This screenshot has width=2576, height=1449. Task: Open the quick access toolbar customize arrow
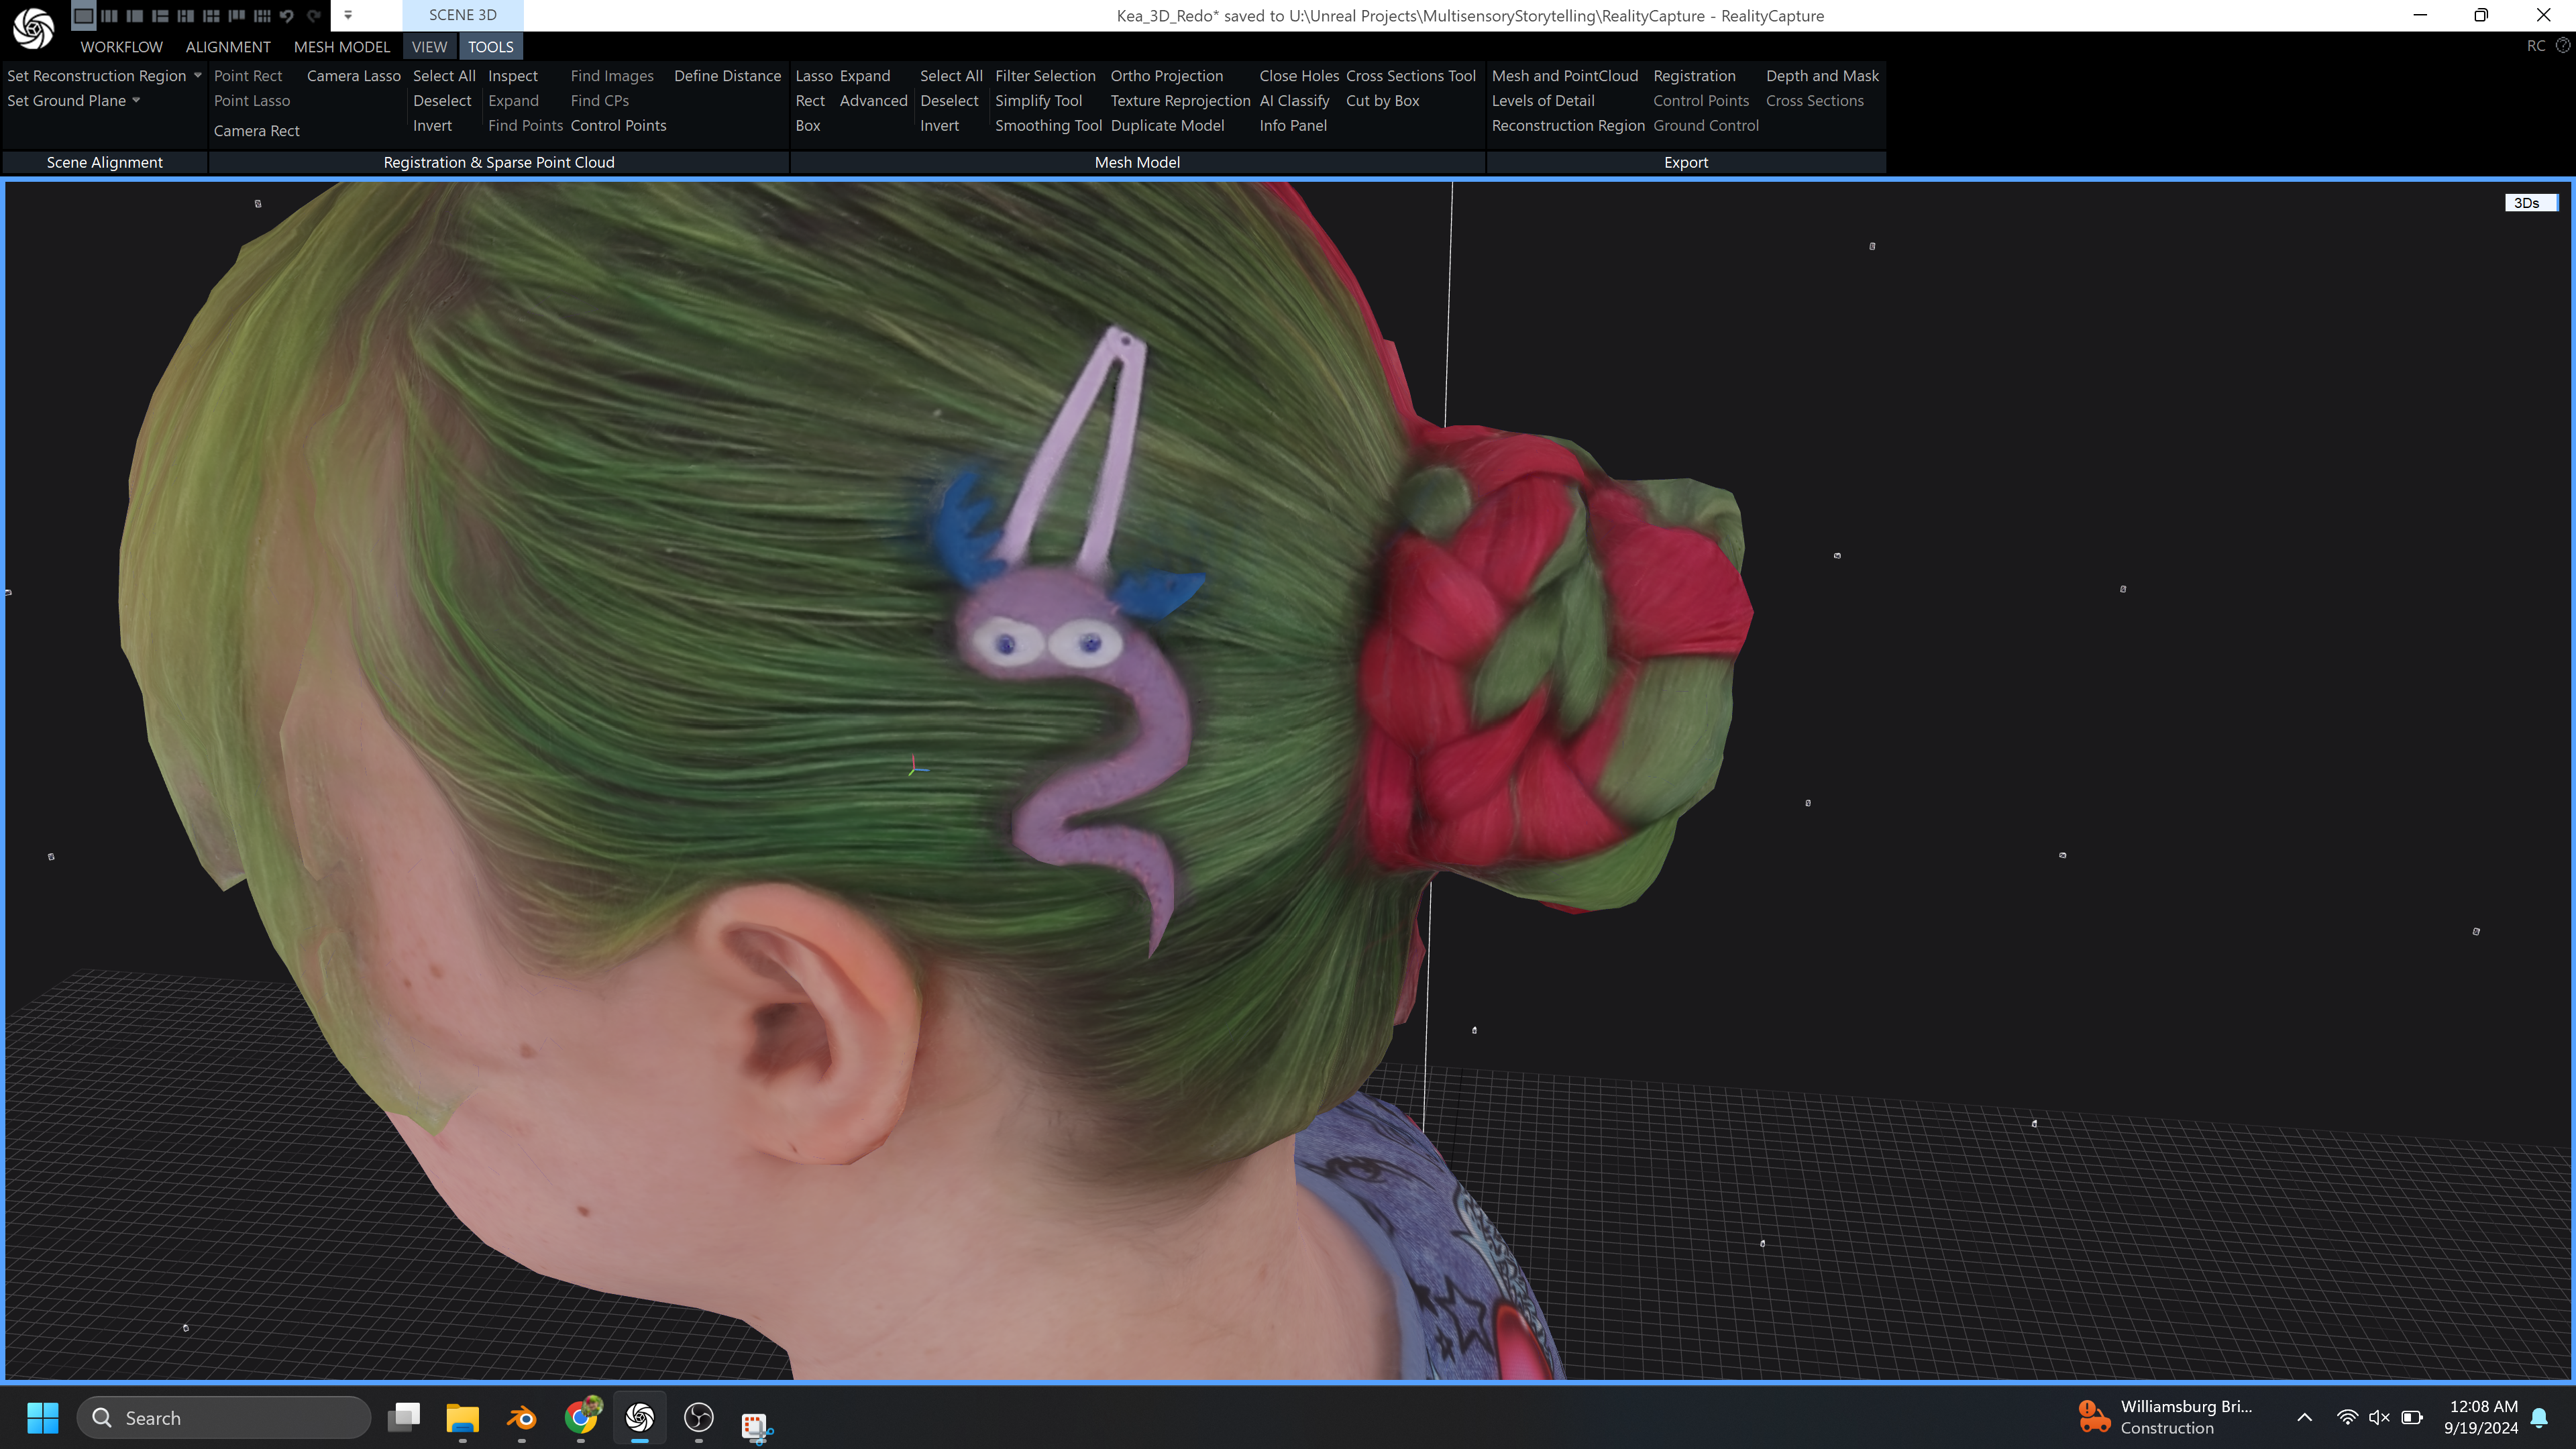(348, 15)
